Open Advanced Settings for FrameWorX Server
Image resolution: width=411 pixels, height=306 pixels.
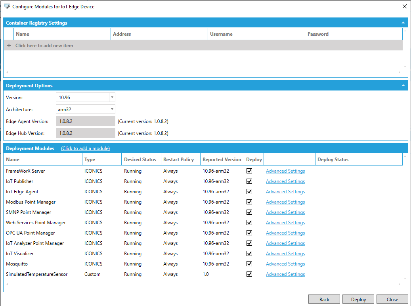point(285,171)
